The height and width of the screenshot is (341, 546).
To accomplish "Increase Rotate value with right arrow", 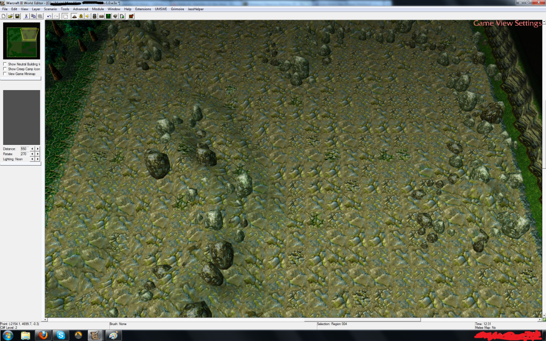I will pyautogui.click(x=38, y=154).
